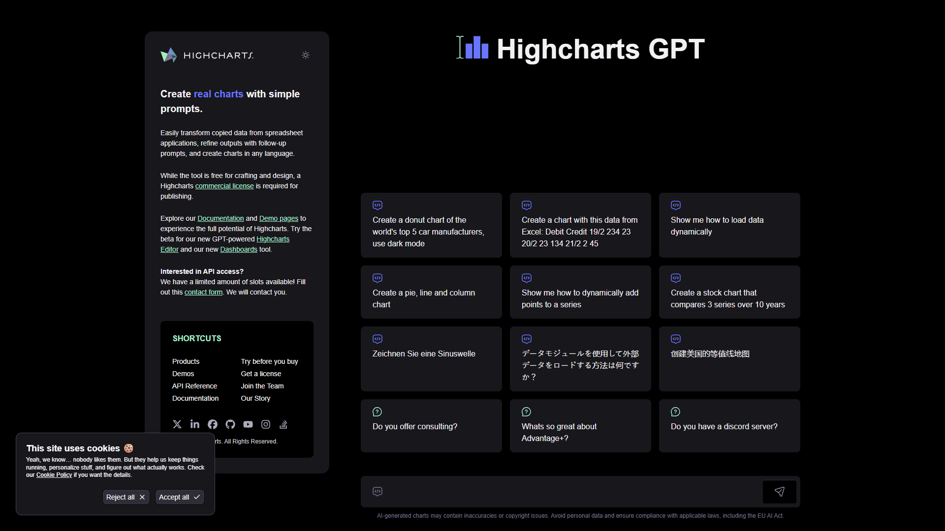Pick the stock chart 3 series prompt
945x531 pixels.
click(x=729, y=292)
